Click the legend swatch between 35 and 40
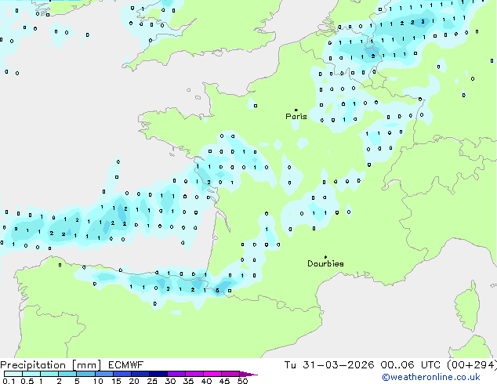497x384 pixels. 194,374
